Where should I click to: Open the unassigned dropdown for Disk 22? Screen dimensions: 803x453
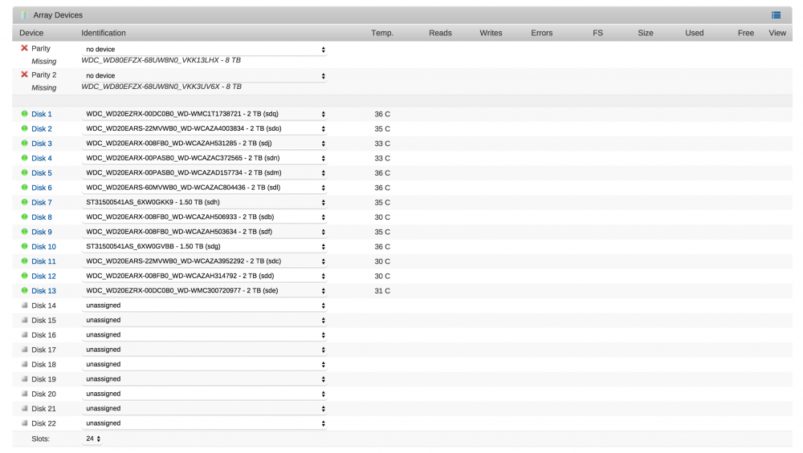204,423
